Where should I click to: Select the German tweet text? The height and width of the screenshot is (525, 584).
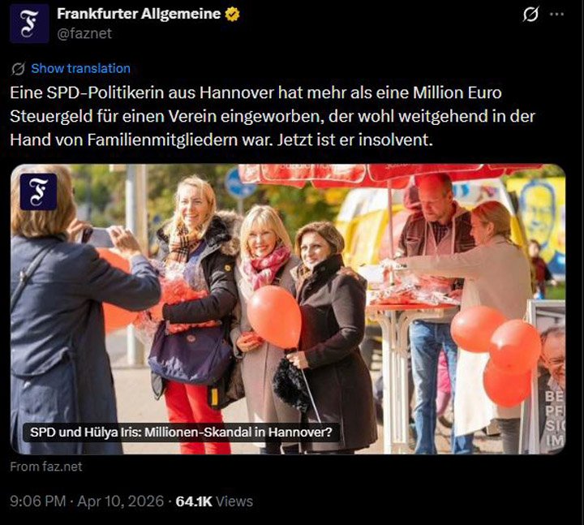273,116
